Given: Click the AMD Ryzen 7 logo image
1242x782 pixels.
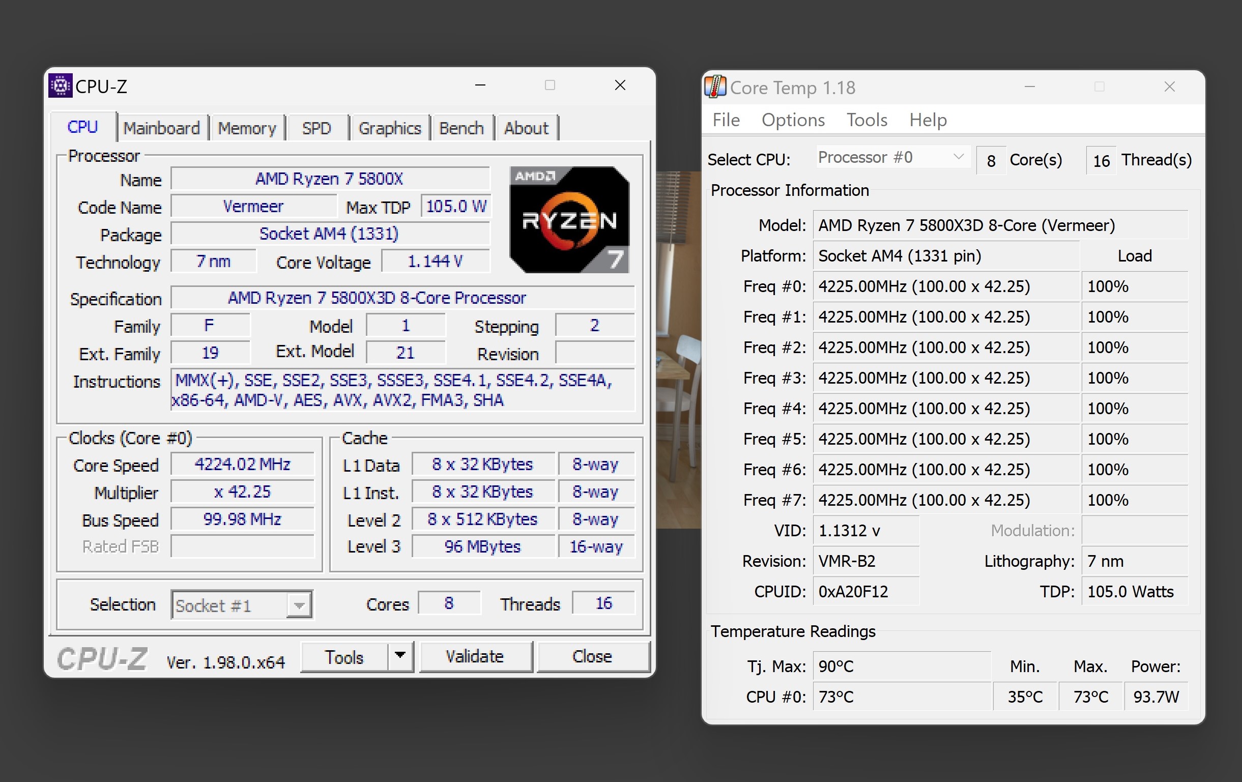Looking at the screenshot, I should 569,219.
